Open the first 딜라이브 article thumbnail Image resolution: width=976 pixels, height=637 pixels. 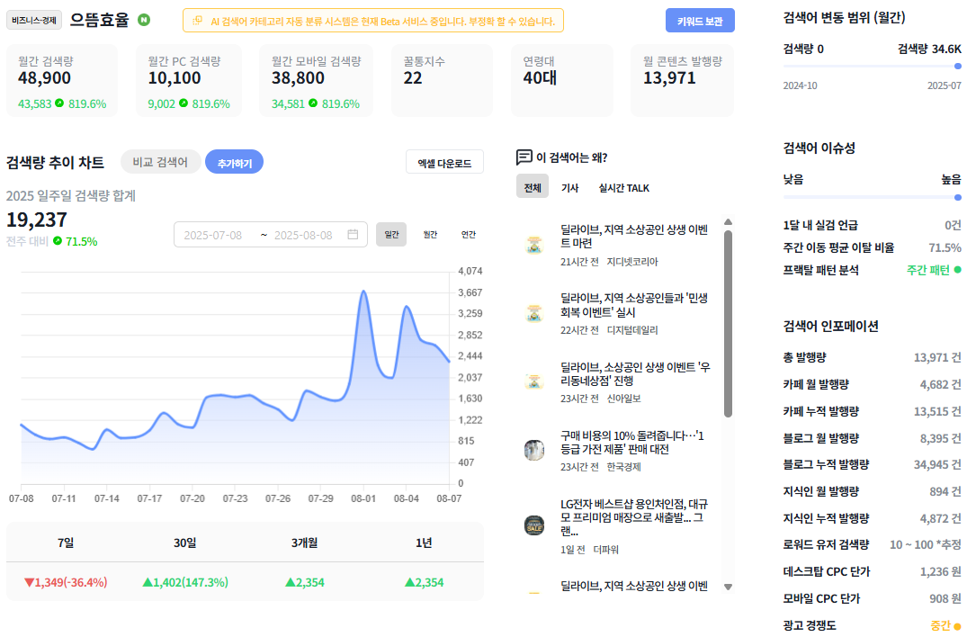[x=534, y=245]
